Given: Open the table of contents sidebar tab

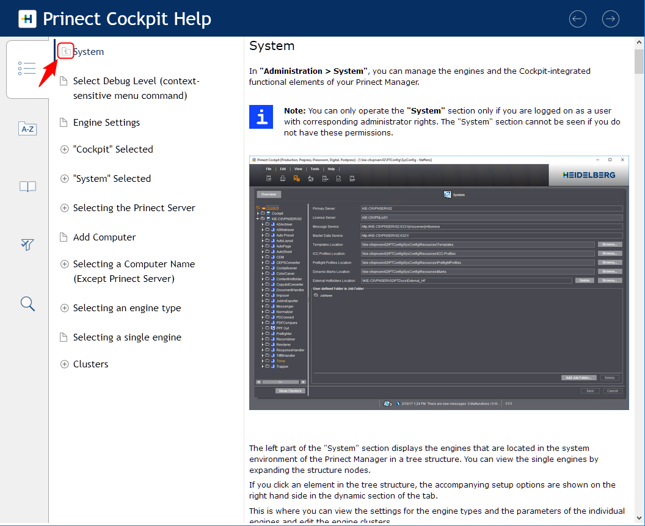Looking at the screenshot, I should click(x=27, y=68).
